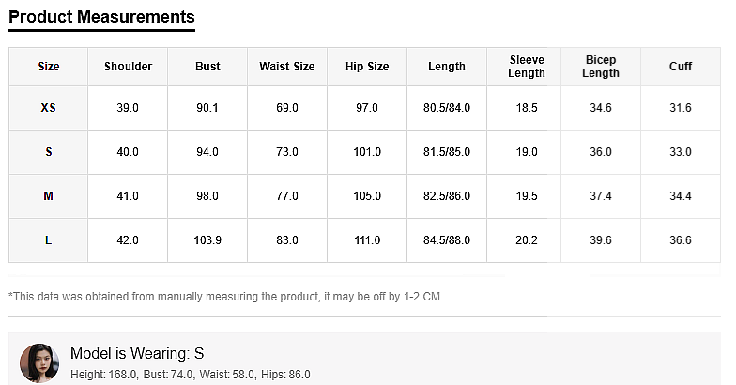The height and width of the screenshot is (385, 736).
Task: Select the M size row label
Action: click(x=49, y=196)
